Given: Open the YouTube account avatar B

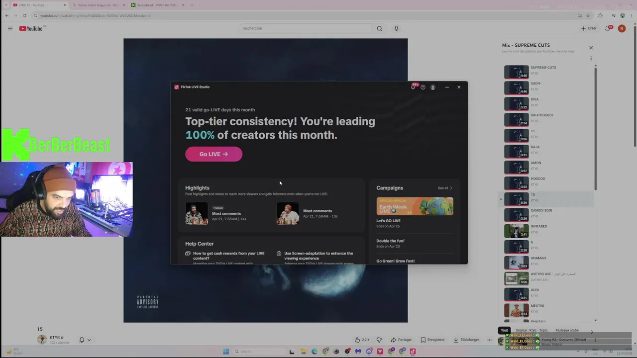Looking at the screenshot, I should click(x=622, y=28).
